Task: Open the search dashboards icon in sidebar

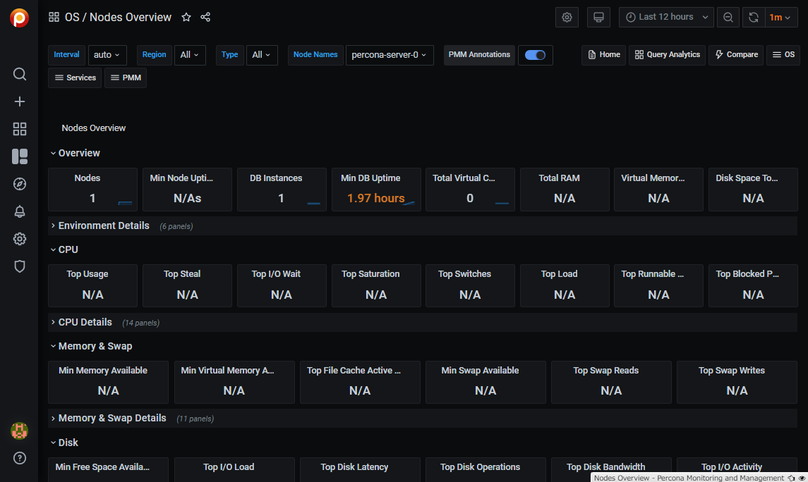Action: 20,74
